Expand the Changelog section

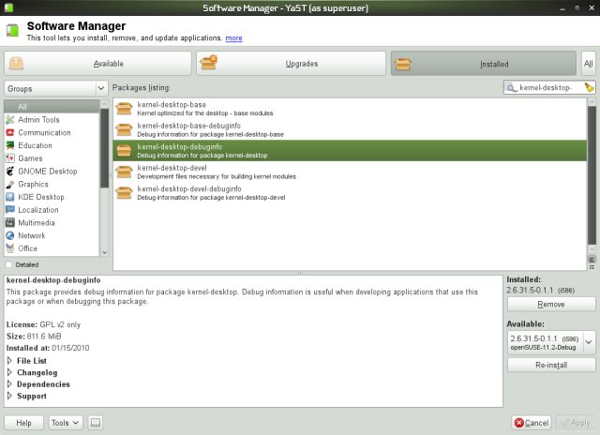click(x=10, y=372)
